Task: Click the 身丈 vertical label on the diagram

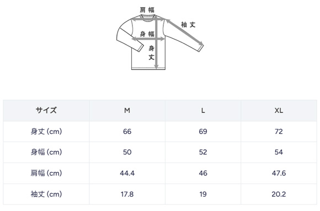Action: [151, 52]
